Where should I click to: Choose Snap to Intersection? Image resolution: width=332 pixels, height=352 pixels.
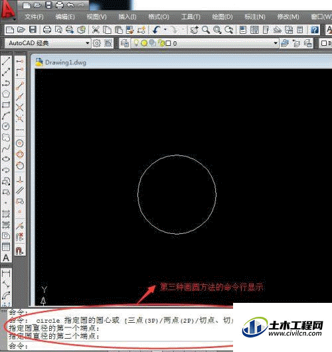20,108
